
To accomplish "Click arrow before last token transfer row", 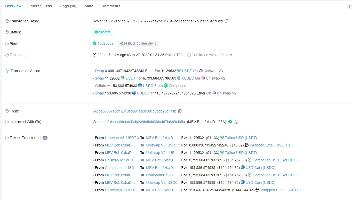I will tap(93, 190).
